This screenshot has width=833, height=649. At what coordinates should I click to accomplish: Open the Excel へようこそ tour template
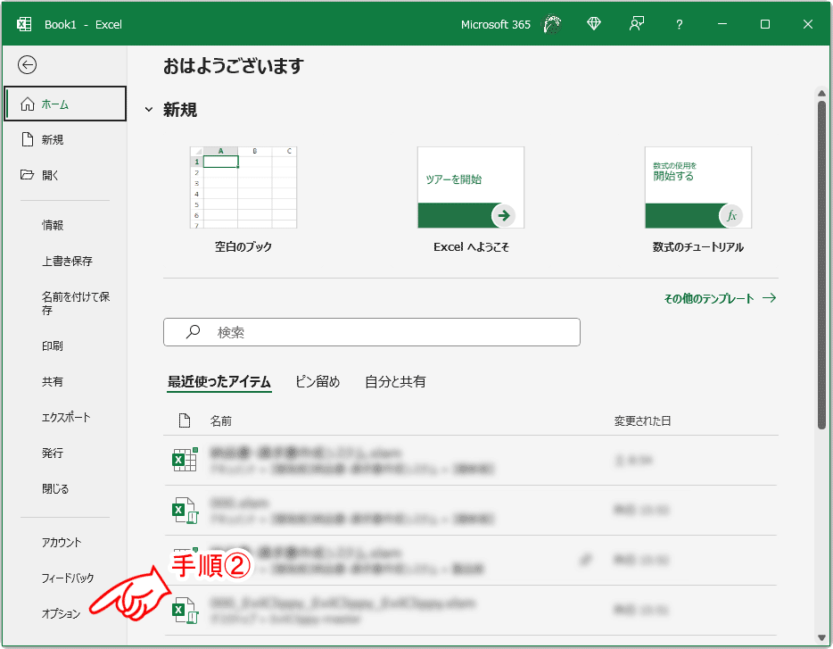click(471, 187)
